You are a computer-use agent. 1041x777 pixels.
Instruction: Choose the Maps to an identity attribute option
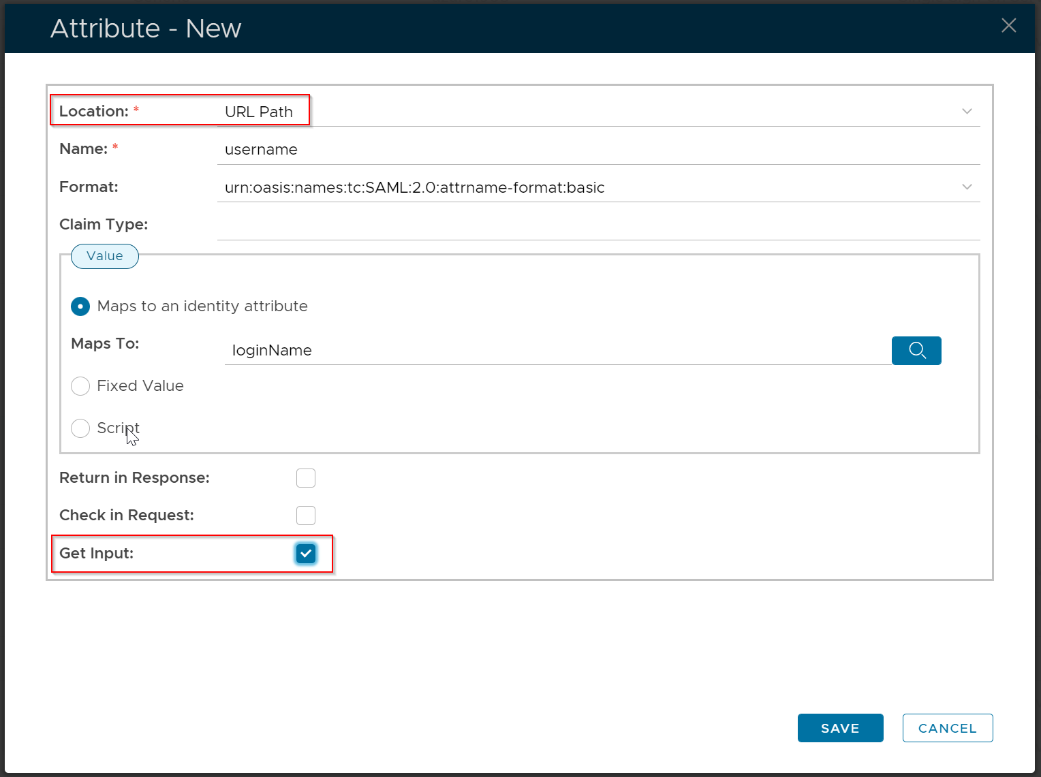pos(80,306)
